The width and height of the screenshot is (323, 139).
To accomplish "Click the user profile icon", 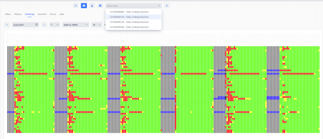I will pos(92,6).
